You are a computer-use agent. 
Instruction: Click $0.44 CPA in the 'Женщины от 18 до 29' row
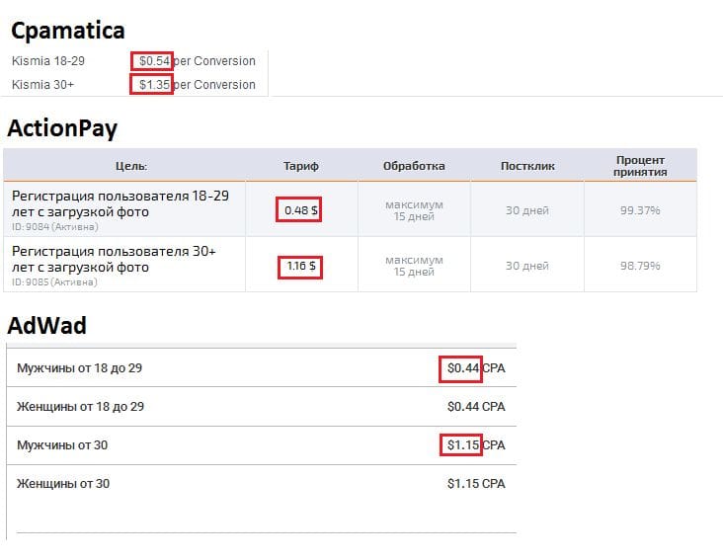pos(476,407)
